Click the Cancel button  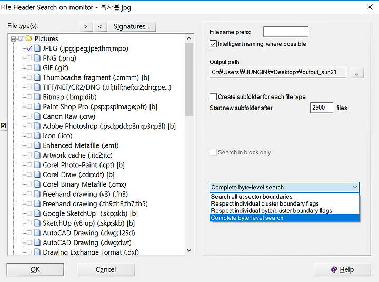coord(106,269)
